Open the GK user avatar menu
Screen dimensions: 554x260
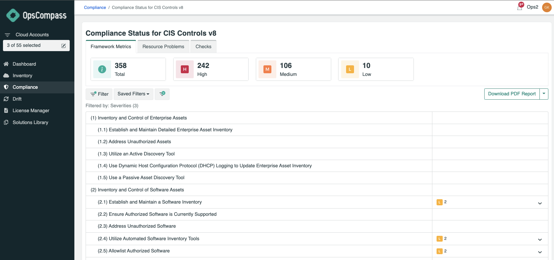[x=547, y=7]
